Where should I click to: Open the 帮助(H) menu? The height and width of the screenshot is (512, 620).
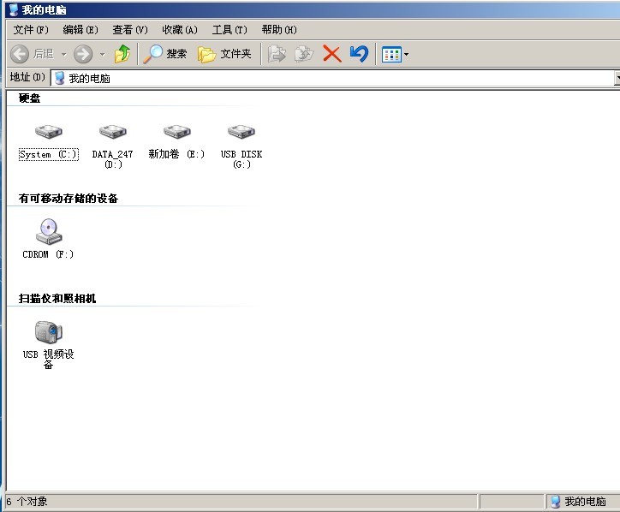tap(279, 30)
